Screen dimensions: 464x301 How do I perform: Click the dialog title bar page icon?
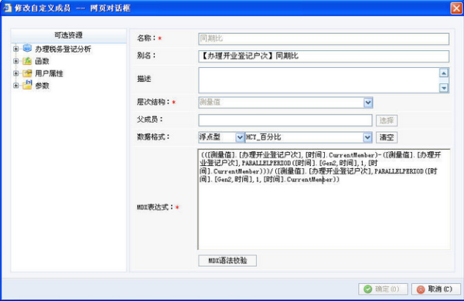click(x=7, y=8)
